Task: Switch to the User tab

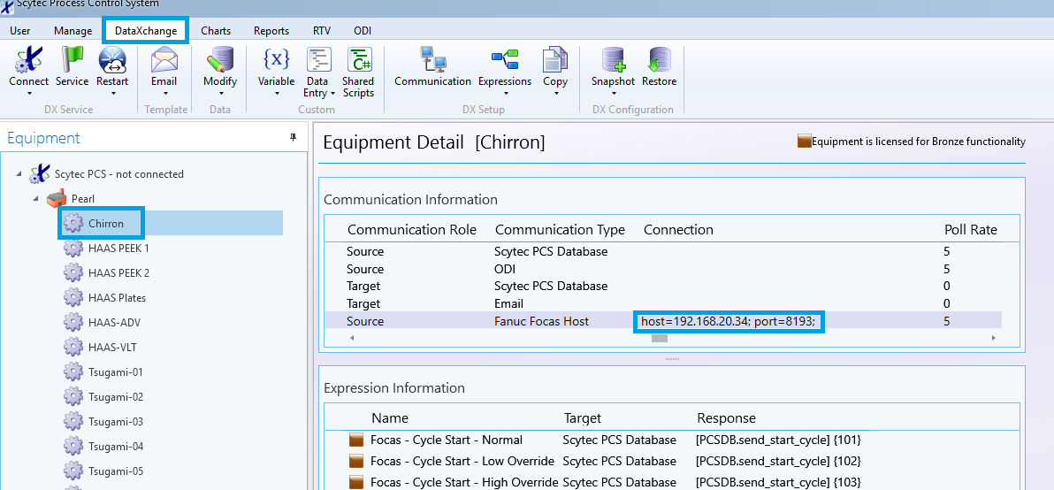Action: coord(19,31)
